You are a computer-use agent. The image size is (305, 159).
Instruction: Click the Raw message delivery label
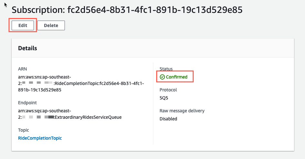pyautogui.click(x=182, y=111)
